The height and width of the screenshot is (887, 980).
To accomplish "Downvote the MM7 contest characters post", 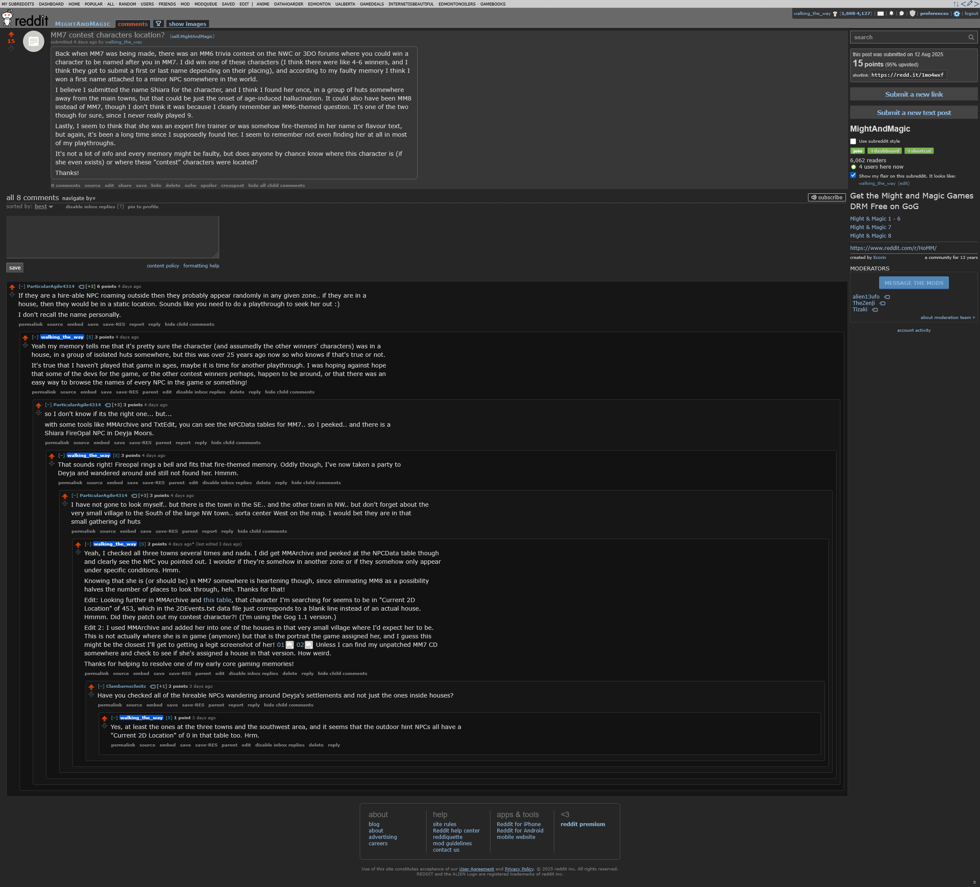I will click(11, 48).
